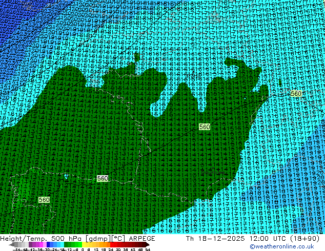Click the bright red legend swatch at 24
Image resolution: width=325 pixels, height=251 pixels.
point(112,244)
